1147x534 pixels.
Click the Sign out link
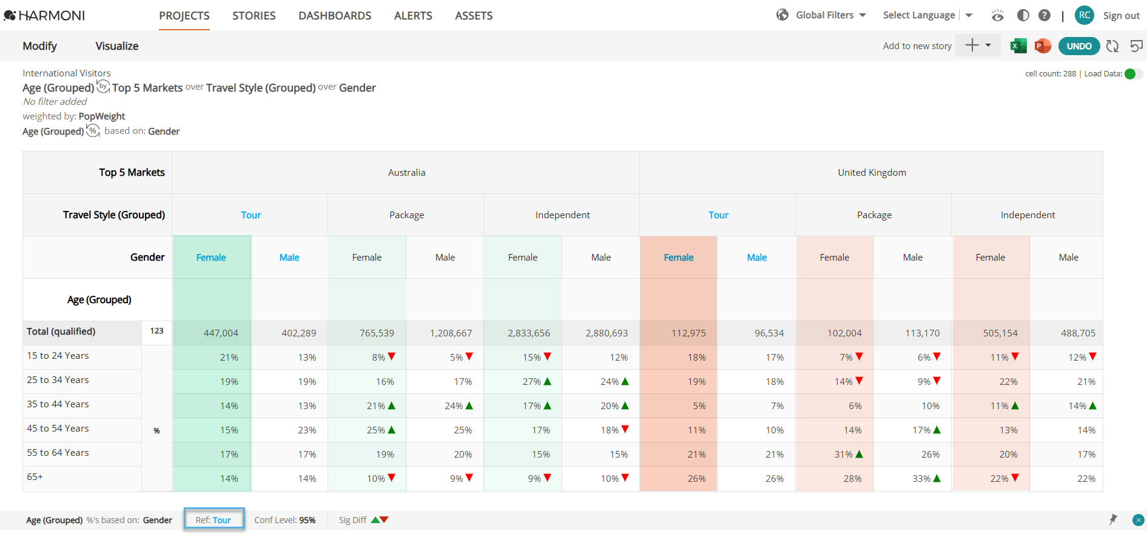pos(1122,16)
